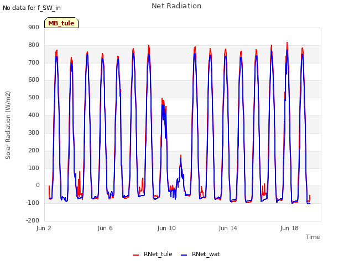Click the -100 y-axis tick label
The width and height of the screenshot is (354, 265).
(x=33, y=203)
